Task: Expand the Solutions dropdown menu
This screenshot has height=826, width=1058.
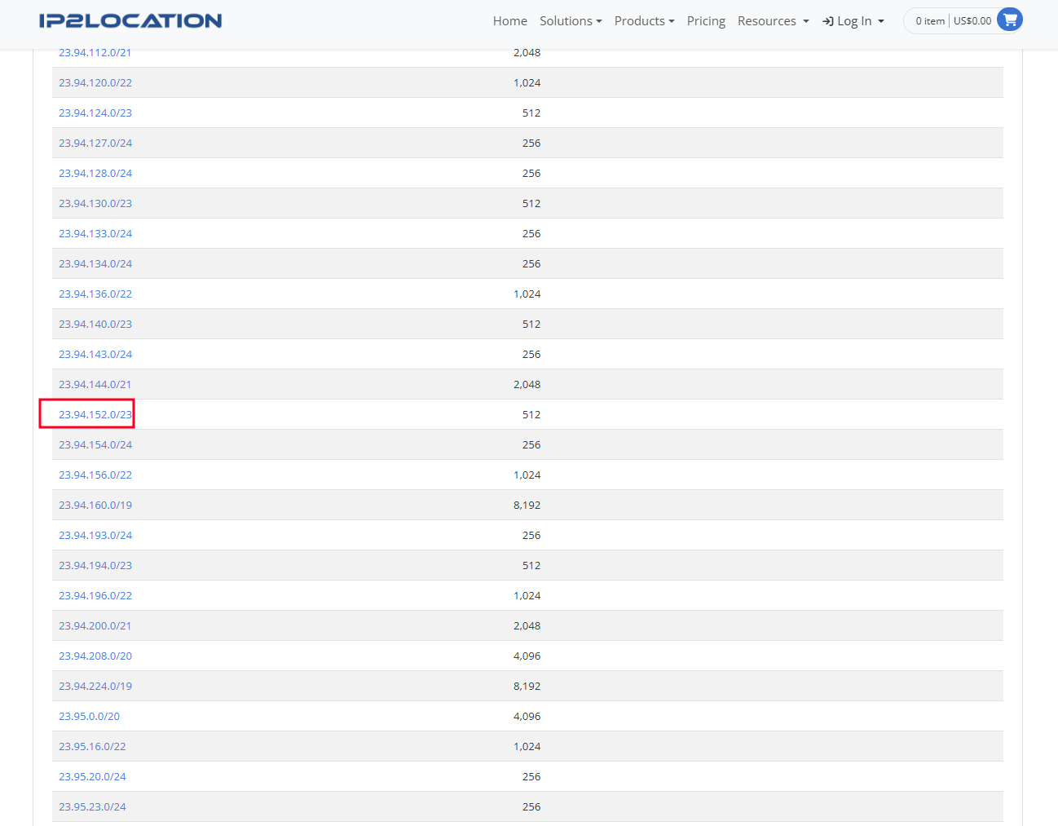Action: 570,21
